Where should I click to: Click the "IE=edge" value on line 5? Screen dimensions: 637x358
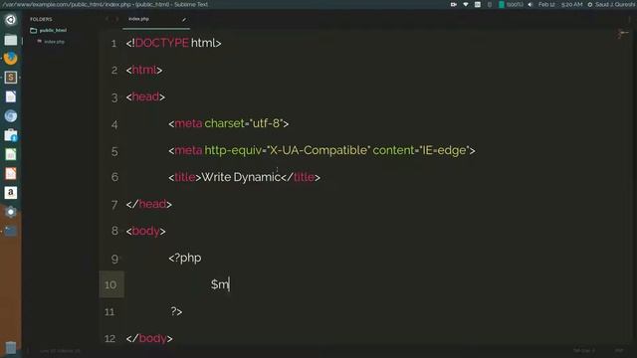click(x=445, y=150)
